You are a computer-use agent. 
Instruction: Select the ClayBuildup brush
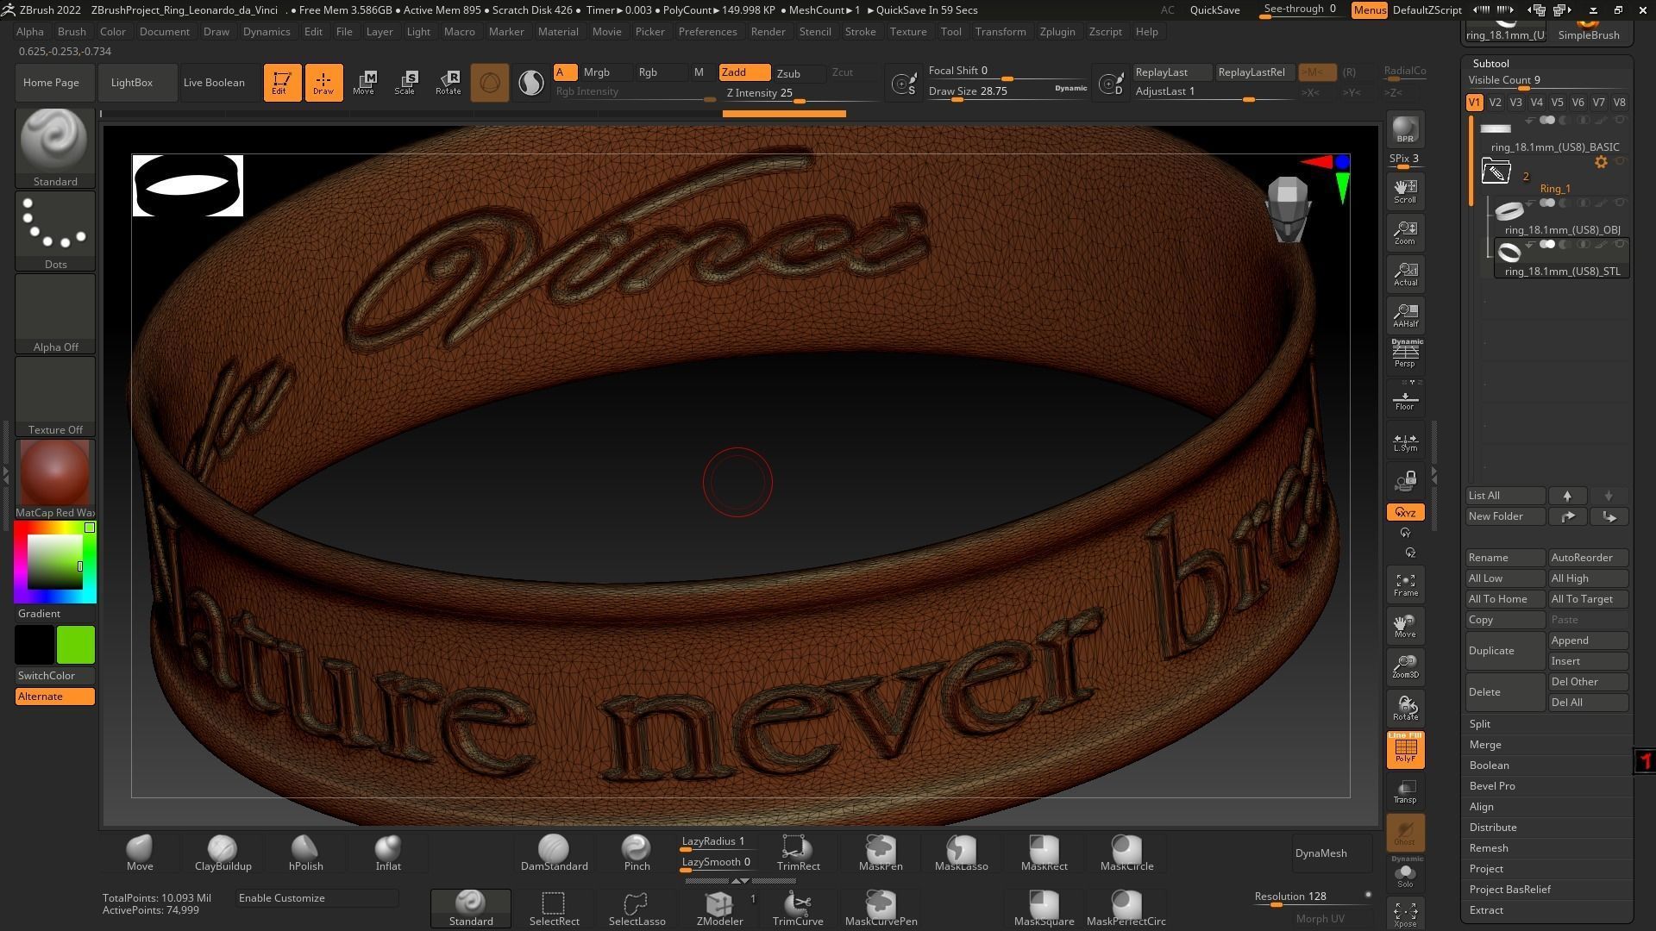[x=223, y=853]
